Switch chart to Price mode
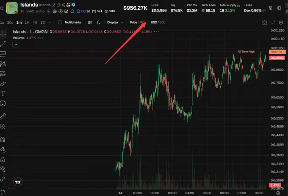 [x=133, y=22]
